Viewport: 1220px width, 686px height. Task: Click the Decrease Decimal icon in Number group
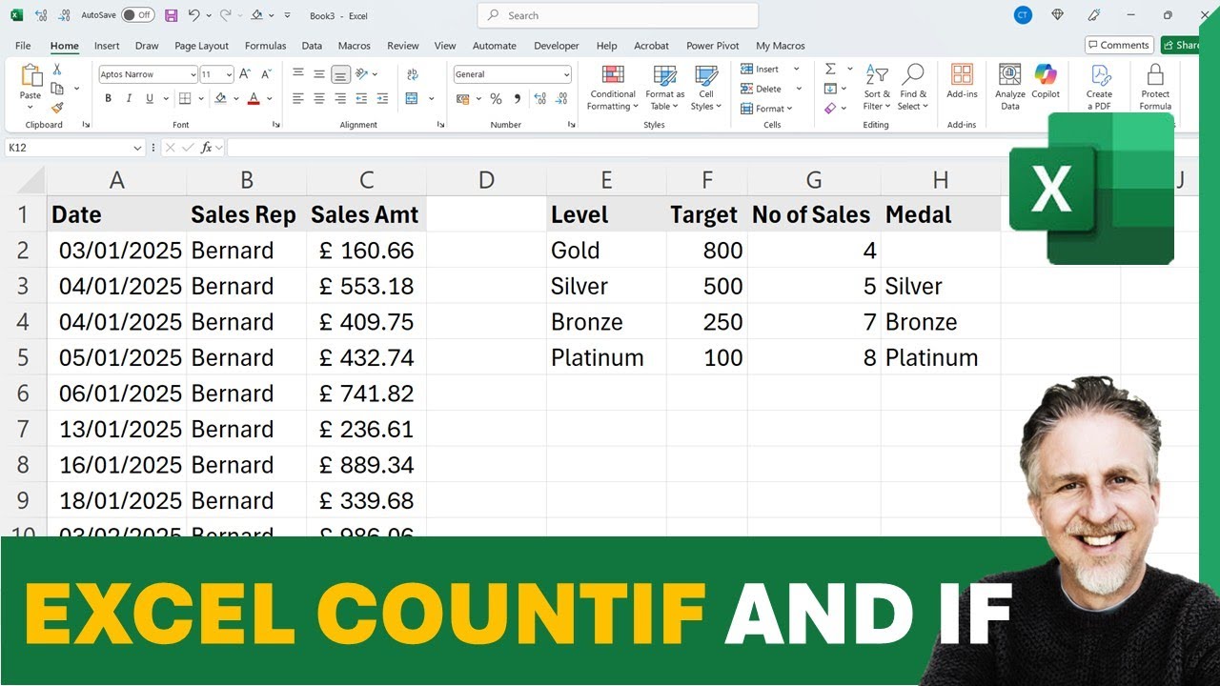[x=560, y=98]
